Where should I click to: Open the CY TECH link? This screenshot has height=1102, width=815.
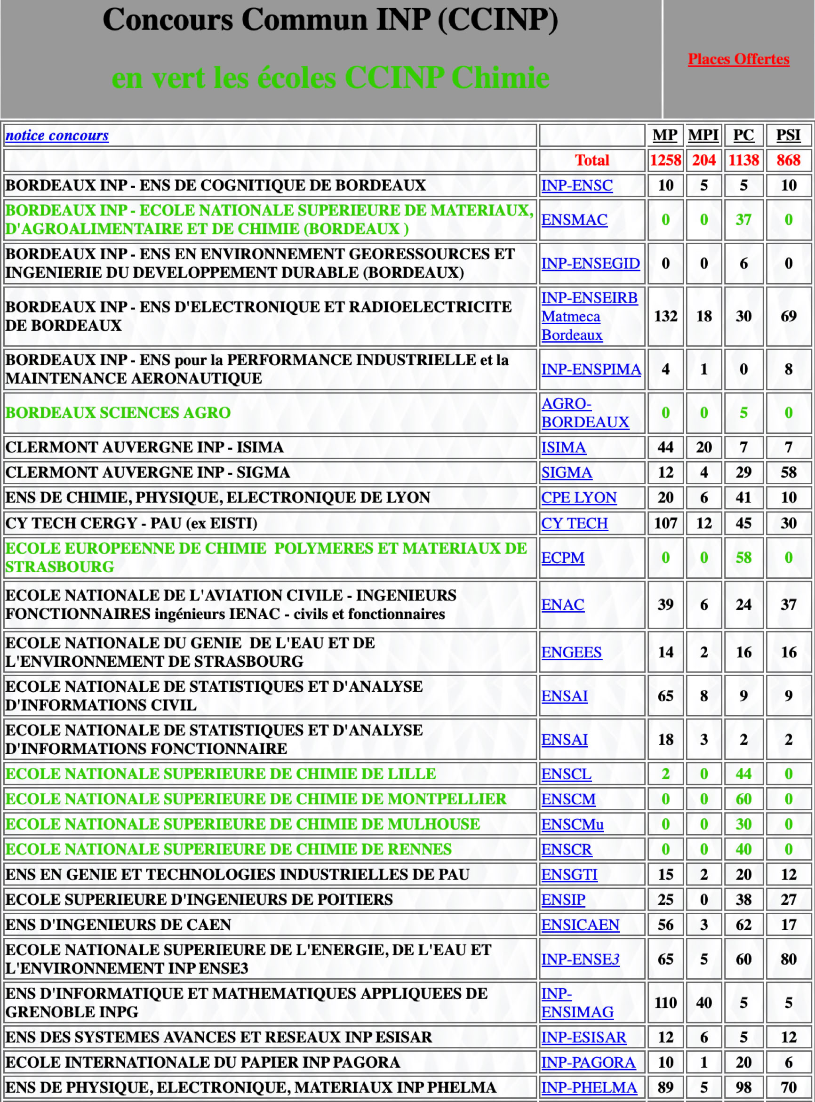click(574, 523)
